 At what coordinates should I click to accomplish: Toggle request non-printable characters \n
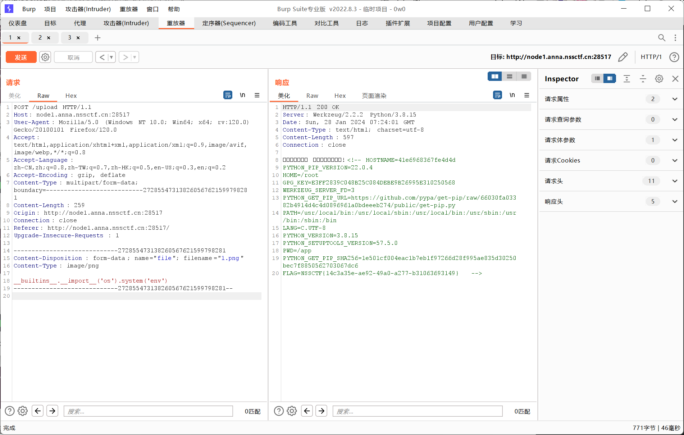click(243, 95)
